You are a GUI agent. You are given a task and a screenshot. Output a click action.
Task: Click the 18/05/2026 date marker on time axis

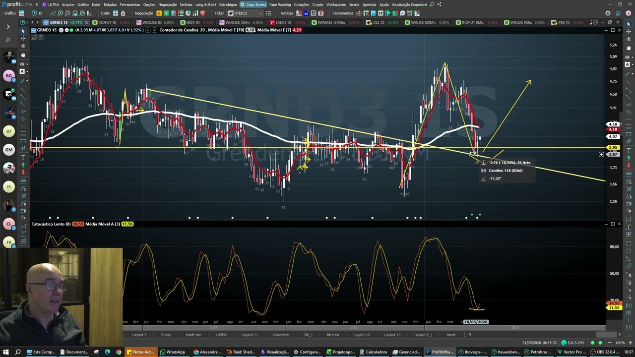[475, 322]
